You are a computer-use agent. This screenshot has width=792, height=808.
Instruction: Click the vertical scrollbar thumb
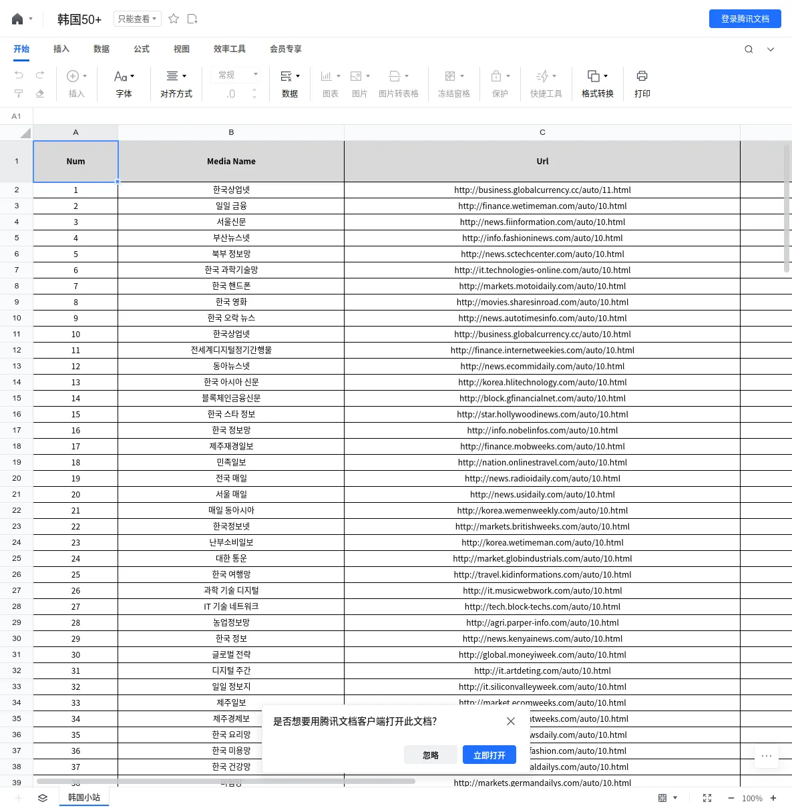(x=787, y=208)
